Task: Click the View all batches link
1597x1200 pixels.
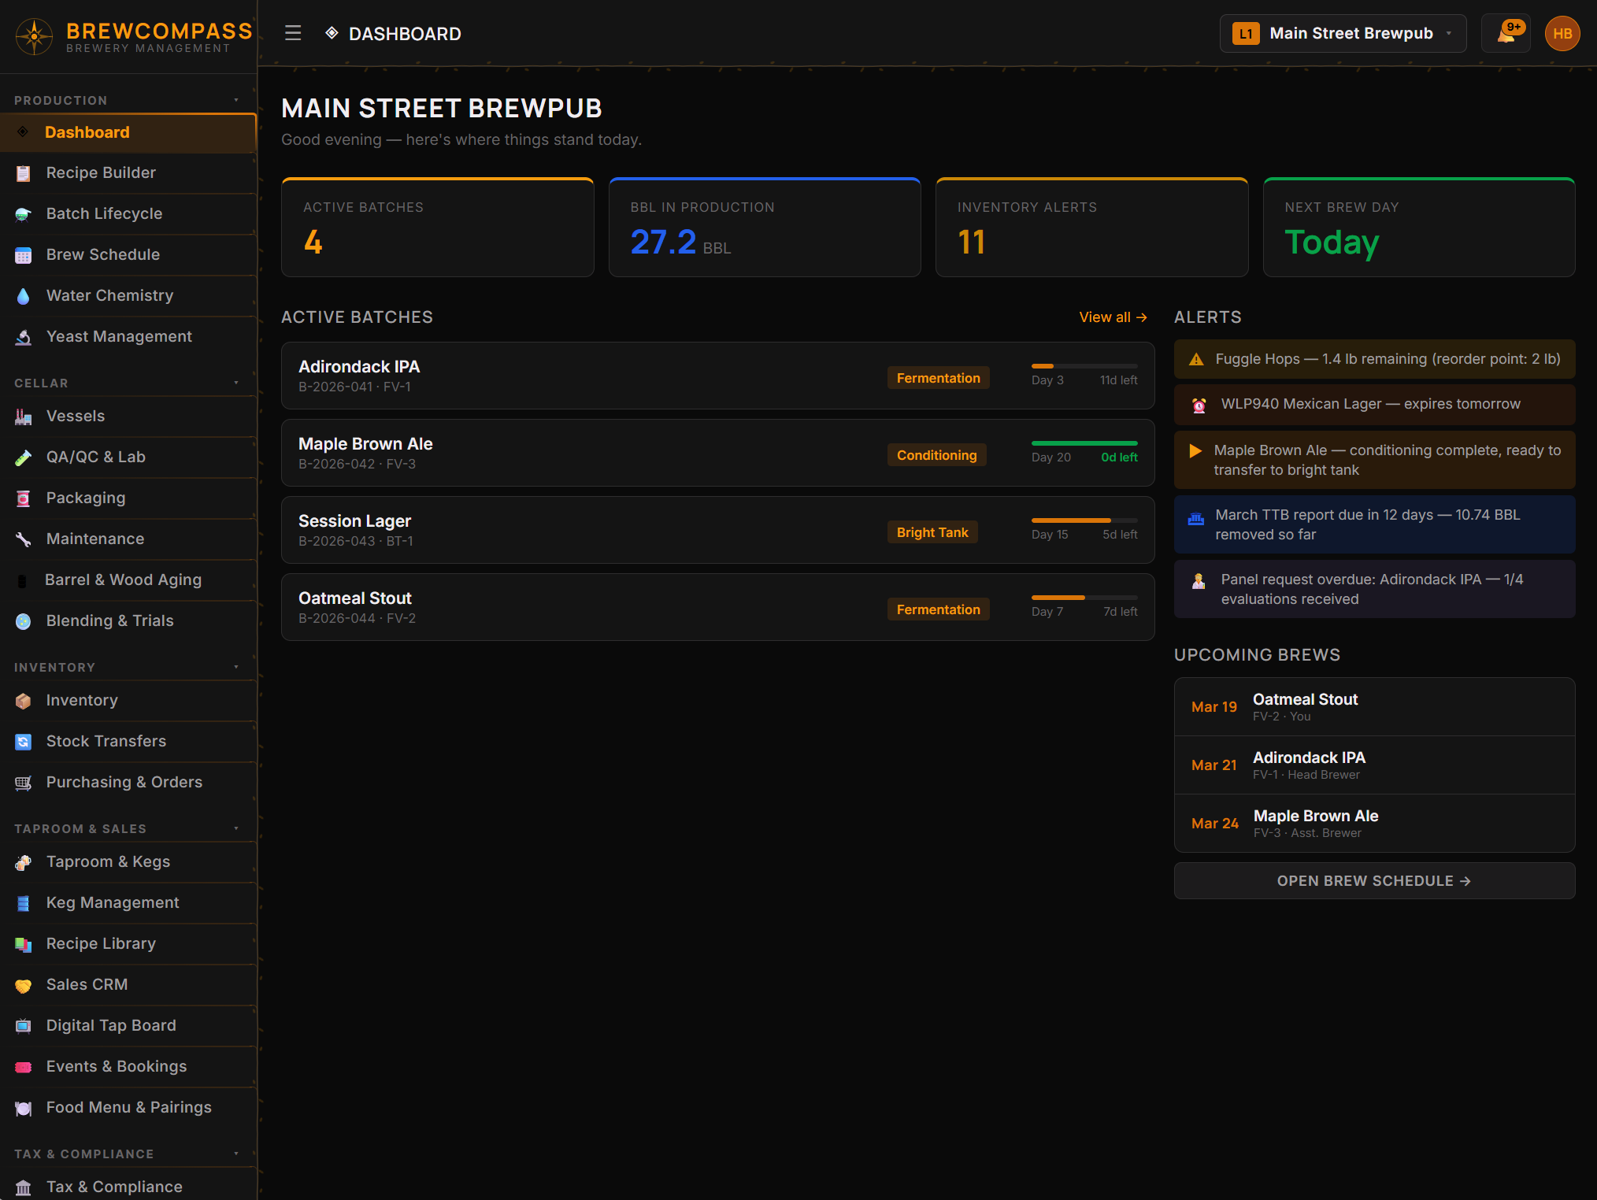Action: (x=1113, y=317)
